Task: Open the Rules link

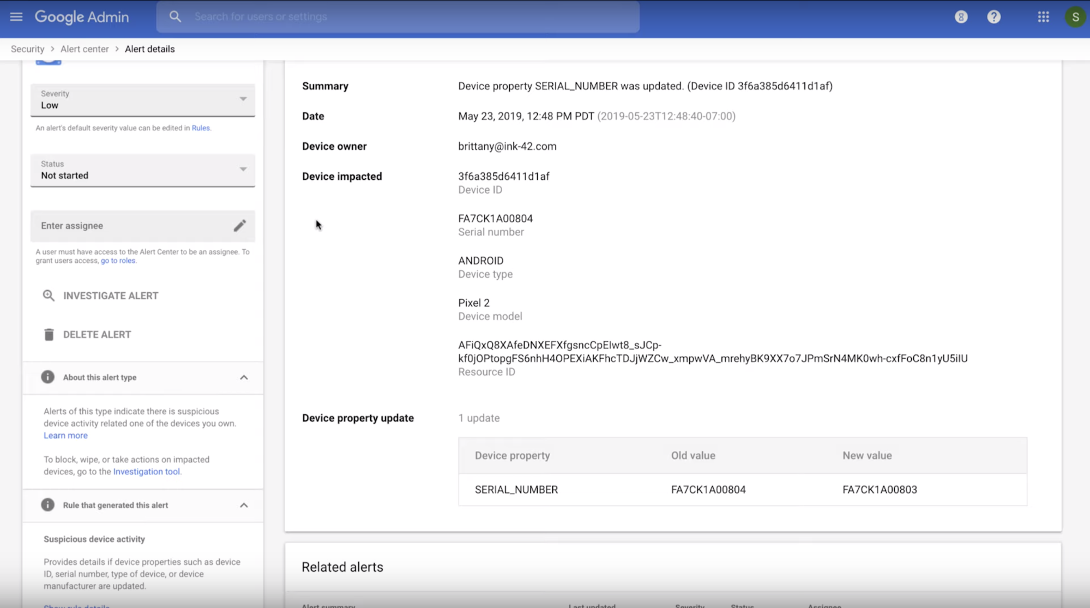Action: (x=200, y=128)
